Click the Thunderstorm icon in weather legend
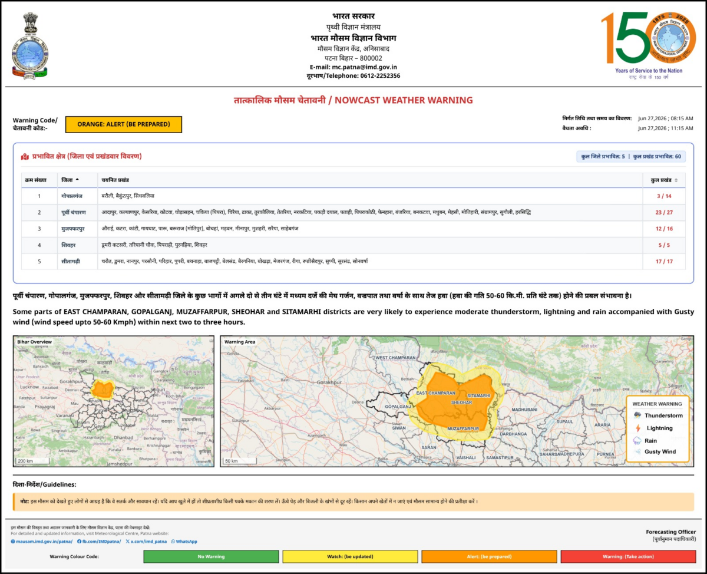The height and width of the screenshot is (574, 707). pyautogui.click(x=637, y=415)
